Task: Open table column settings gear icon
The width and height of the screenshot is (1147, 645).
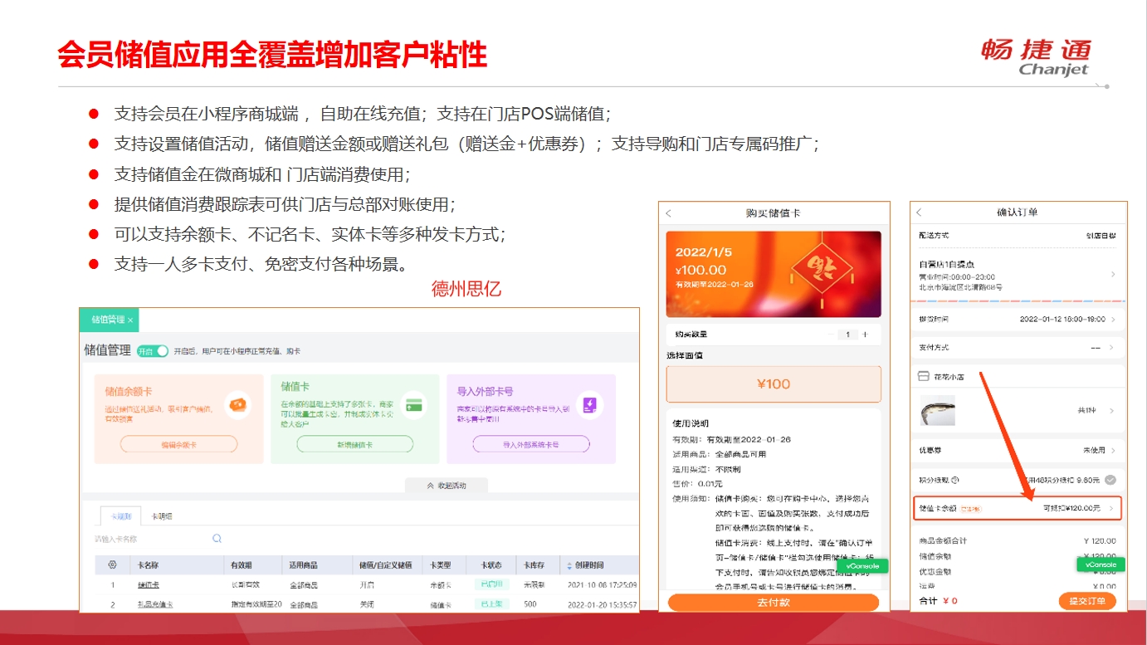Action: click(112, 565)
